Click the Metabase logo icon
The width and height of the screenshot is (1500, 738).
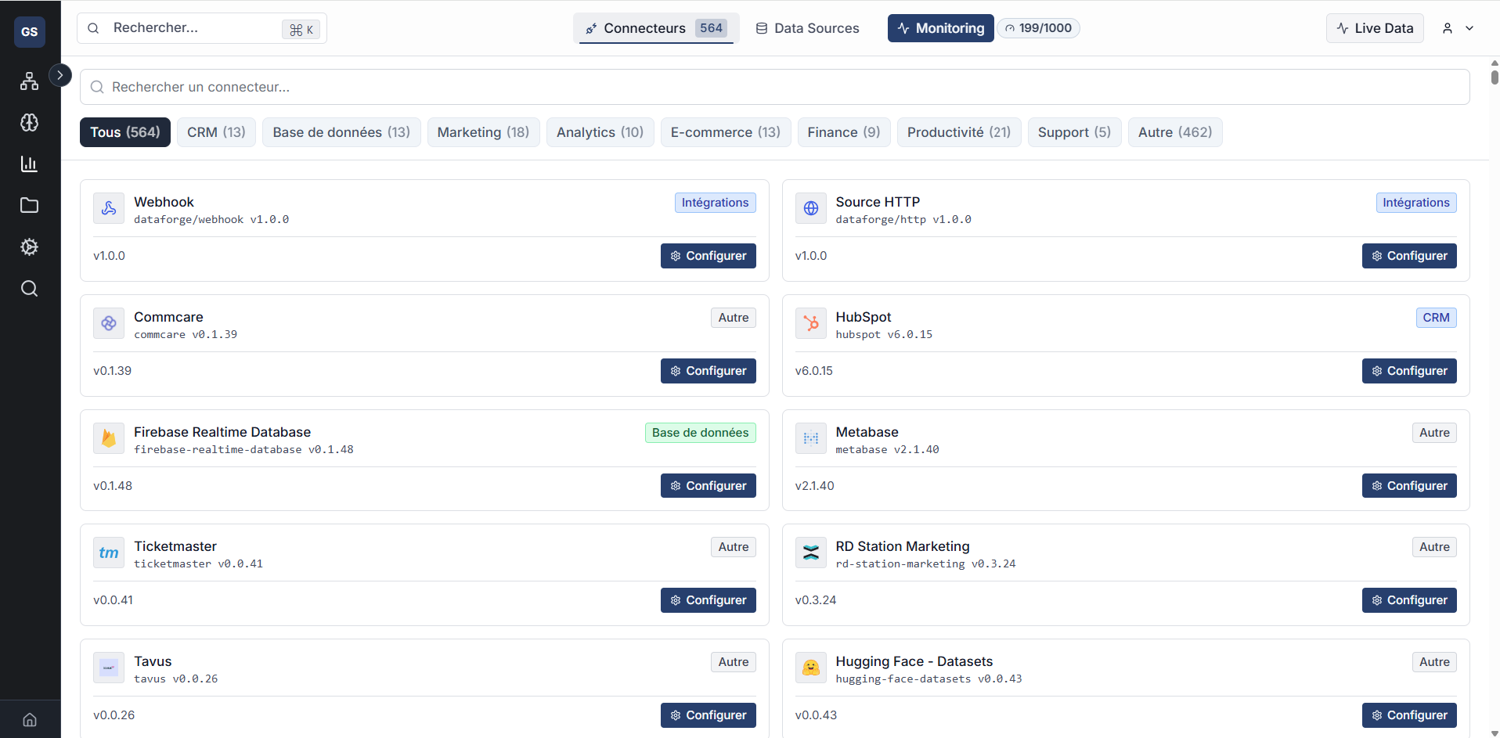(811, 438)
